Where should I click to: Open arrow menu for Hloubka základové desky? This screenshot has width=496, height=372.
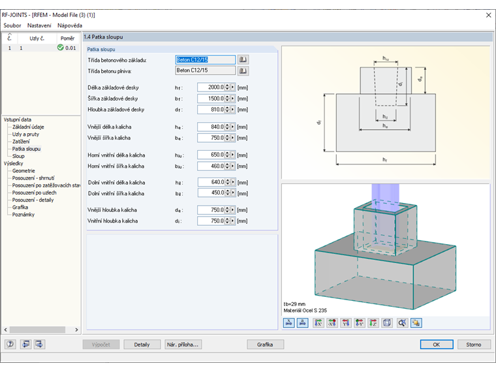pyautogui.click(x=233, y=110)
